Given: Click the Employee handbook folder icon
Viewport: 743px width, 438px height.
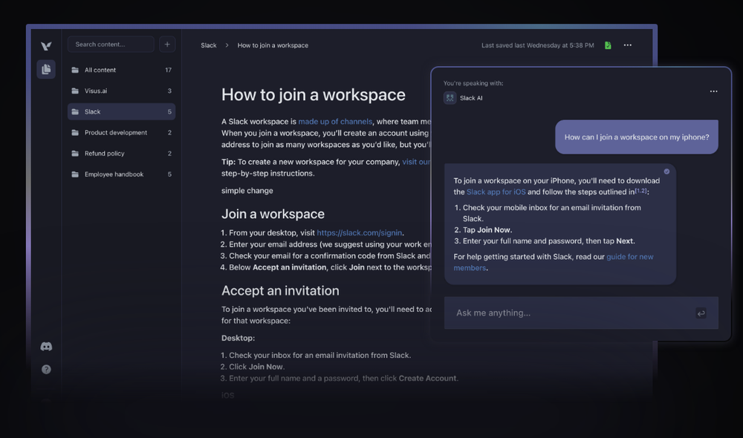Looking at the screenshot, I should pos(75,174).
